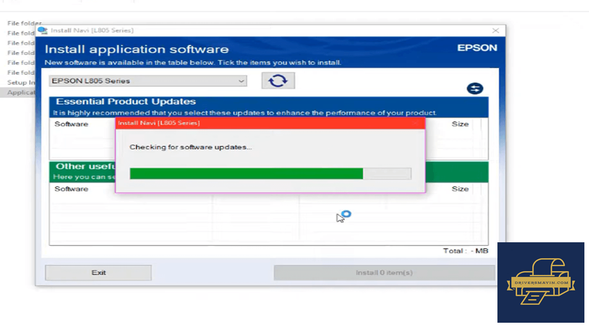Screen dimensions: 589x331
Task: Click the Install Navi title bar icon
Action: point(42,30)
